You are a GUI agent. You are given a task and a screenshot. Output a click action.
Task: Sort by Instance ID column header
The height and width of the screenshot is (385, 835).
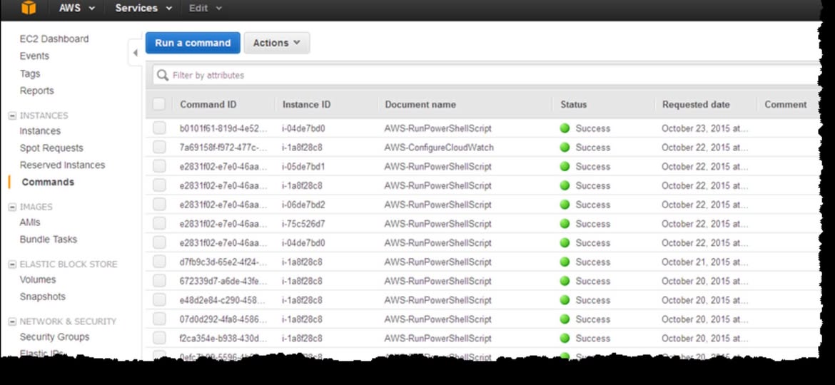pyautogui.click(x=306, y=105)
